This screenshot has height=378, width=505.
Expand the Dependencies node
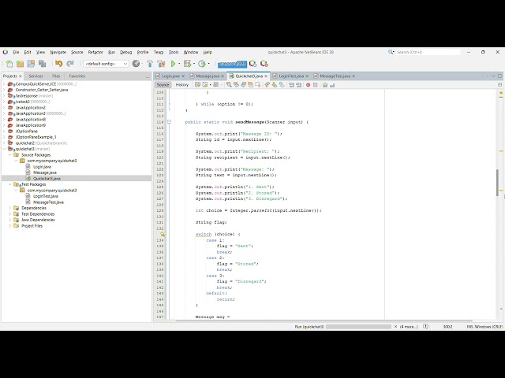[x=10, y=208]
